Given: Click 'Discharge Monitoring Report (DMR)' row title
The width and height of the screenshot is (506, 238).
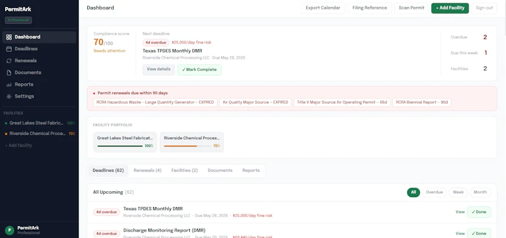Looking at the screenshot, I should coord(164,230).
